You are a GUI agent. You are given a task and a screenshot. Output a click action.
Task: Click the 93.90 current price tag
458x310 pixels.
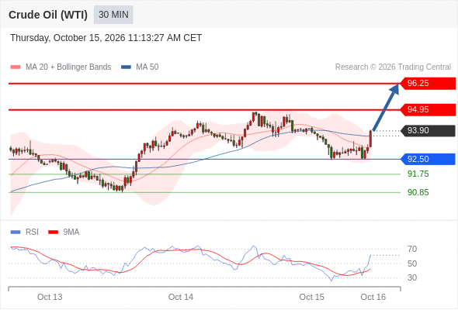[428, 130]
